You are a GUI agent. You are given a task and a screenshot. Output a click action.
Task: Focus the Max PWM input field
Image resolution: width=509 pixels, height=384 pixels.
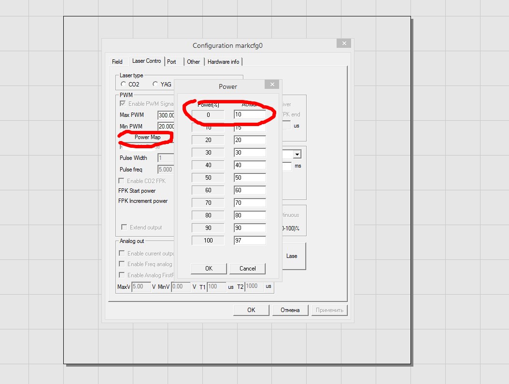[166, 115]
